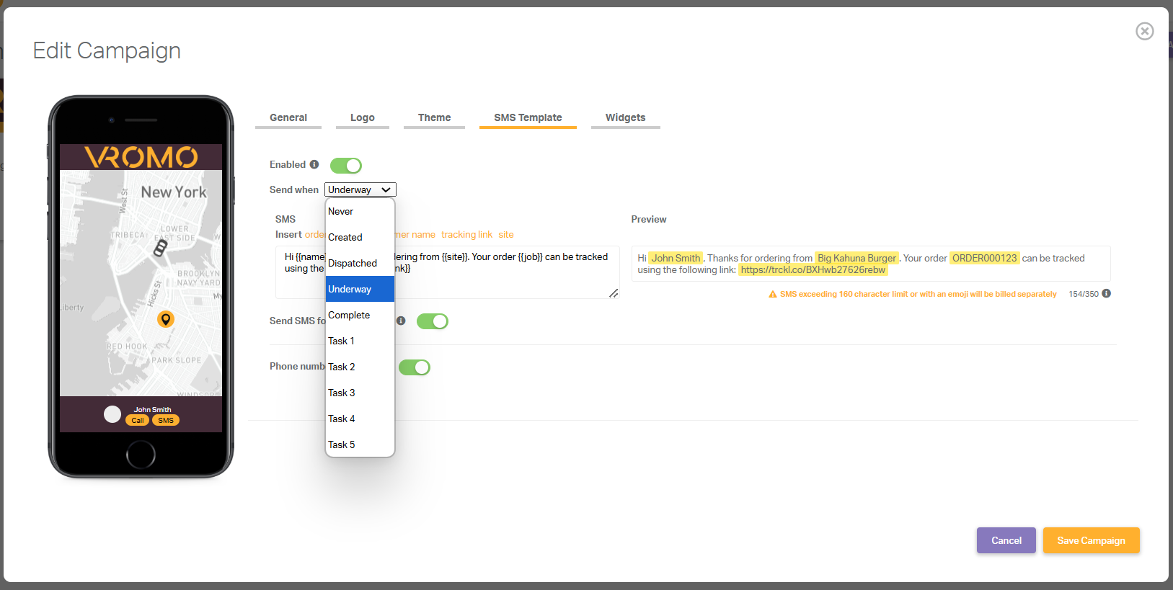Click the VROMO logo in phone preview
This screenshot has width=1173, height=590.
141,157
